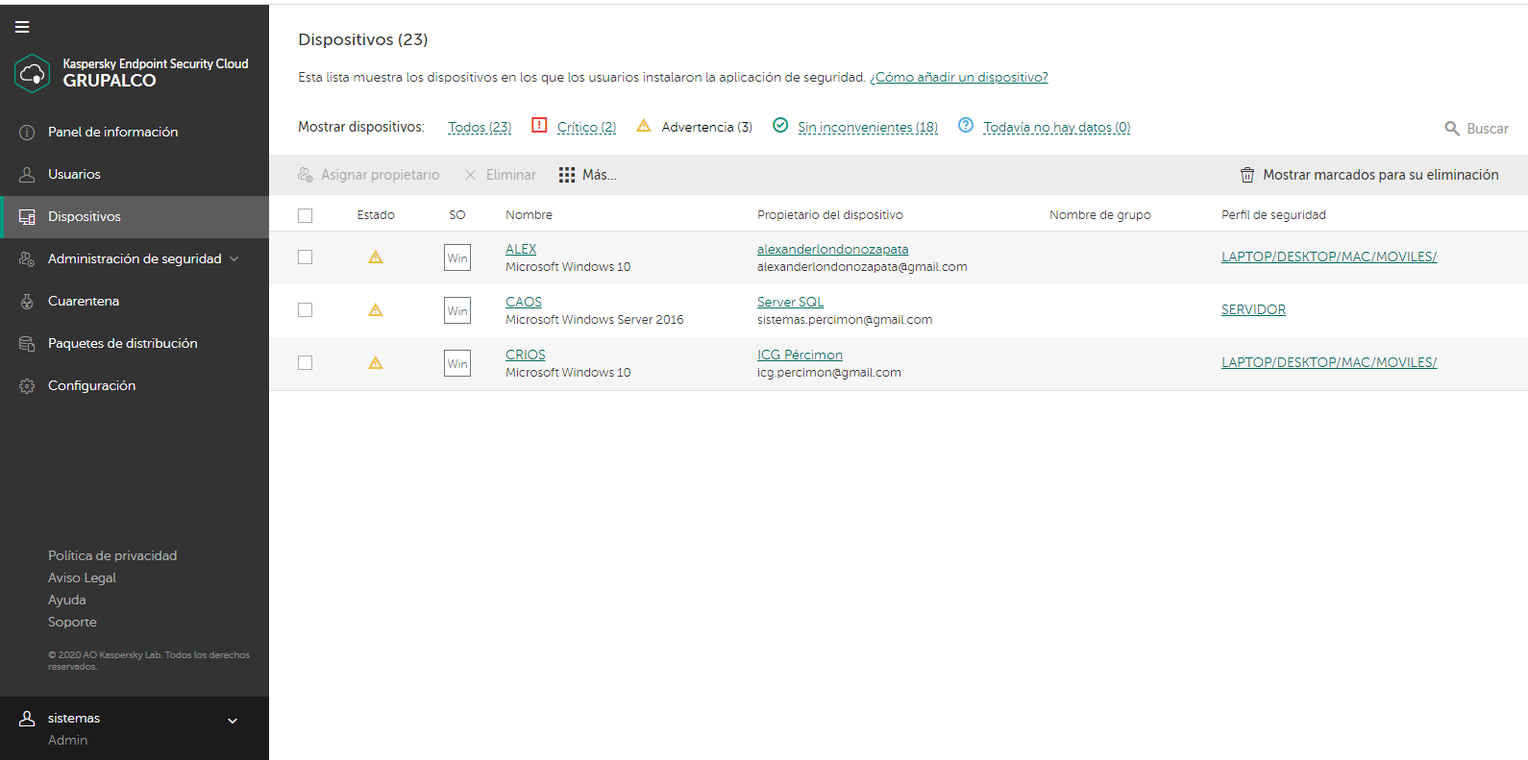Click the blue question mark icon

click(x=966, y=125)
